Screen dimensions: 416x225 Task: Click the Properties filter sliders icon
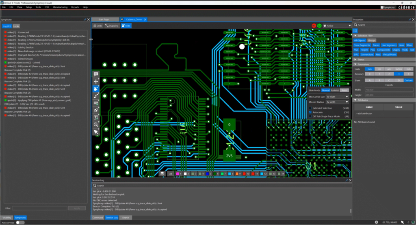click(355, 31)
